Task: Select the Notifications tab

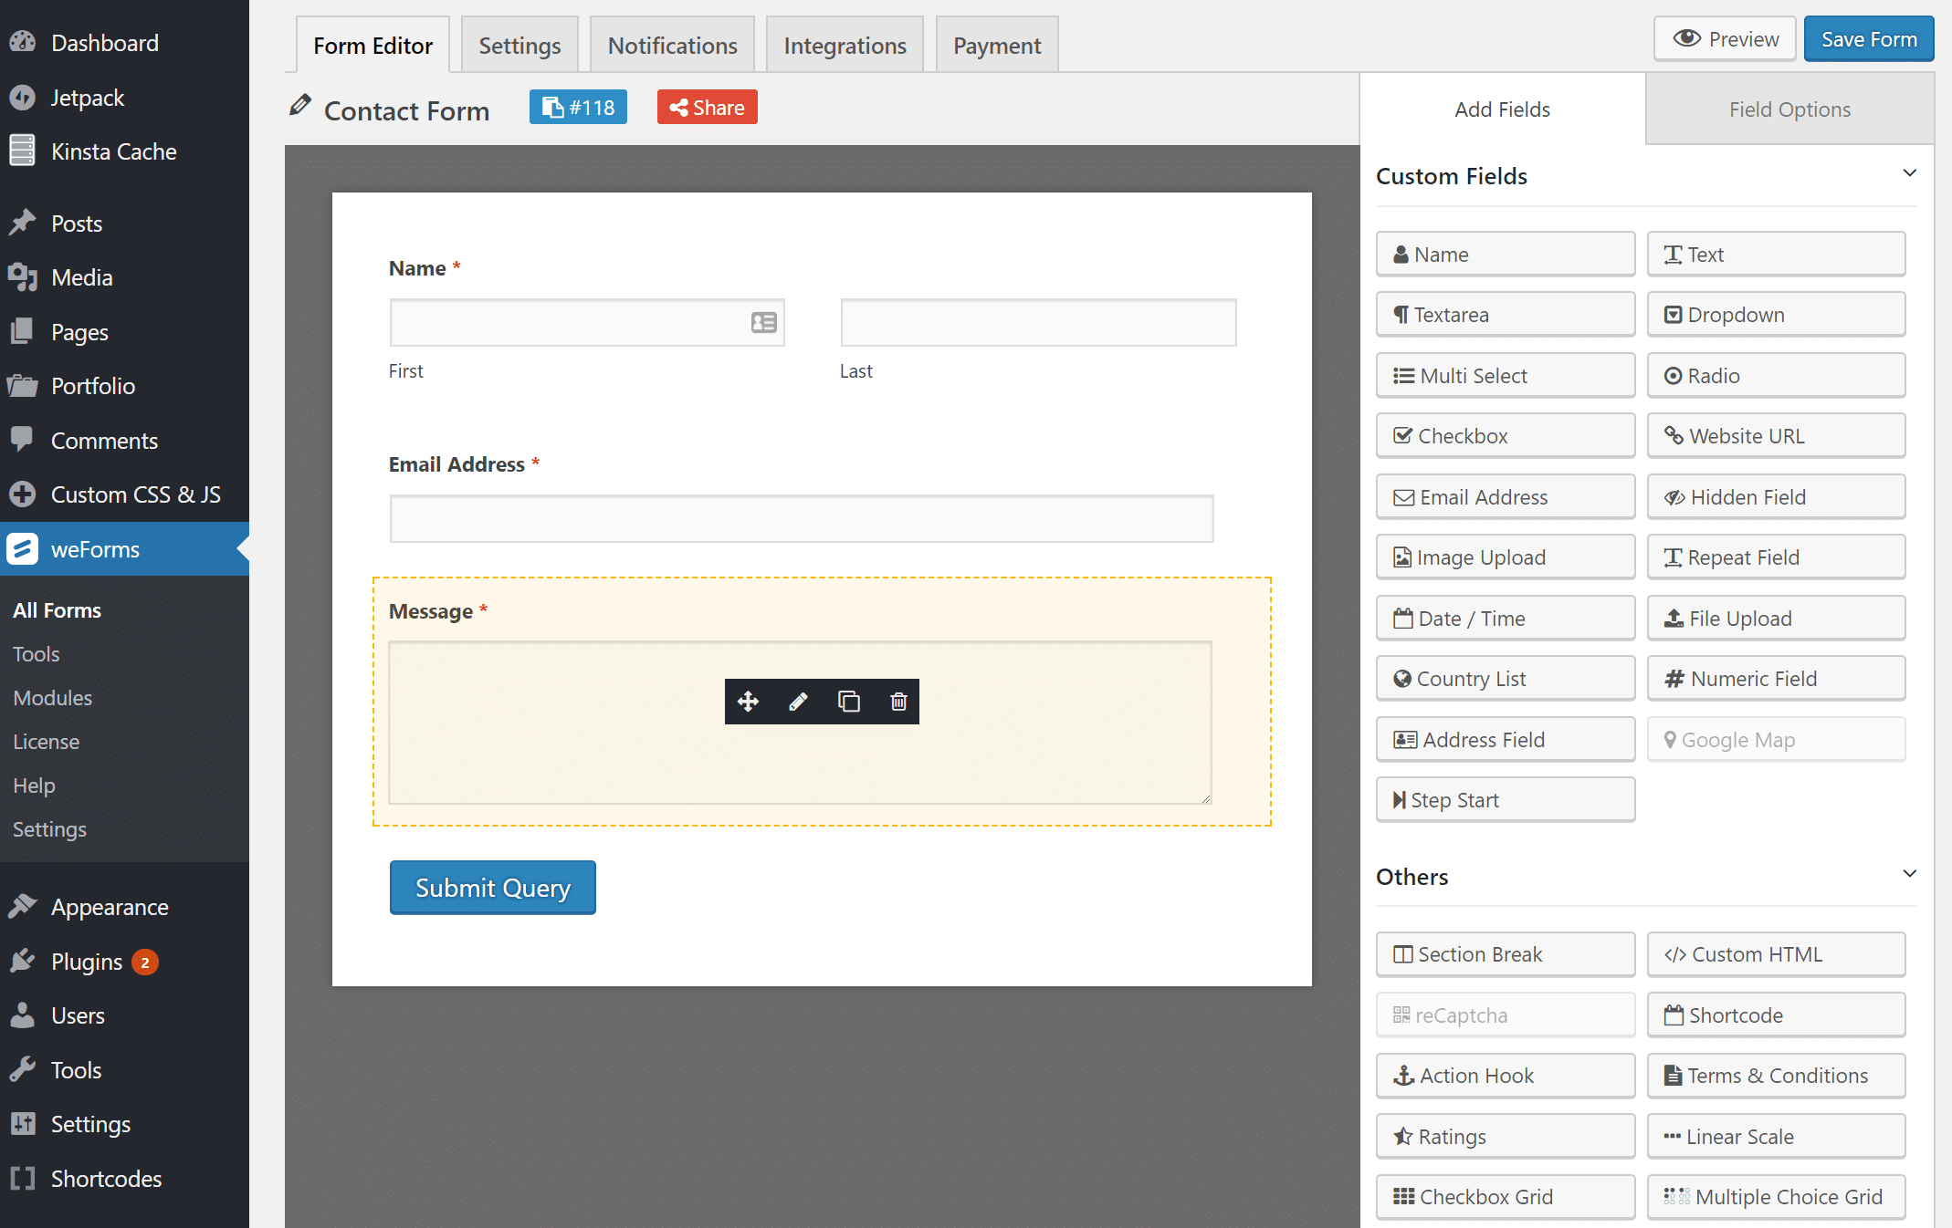Action: (672, 46)
